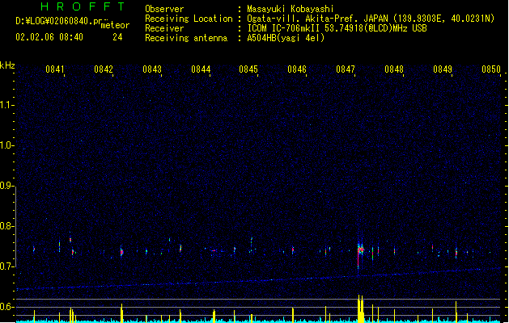Select observer name Masayuki Kobayashi

coord(291,9)
